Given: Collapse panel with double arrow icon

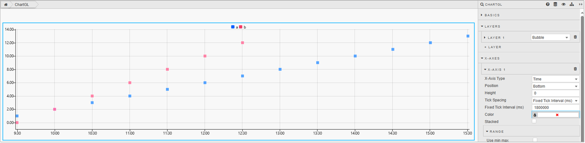Looking at the screenshot, I should tap(581, 4).
